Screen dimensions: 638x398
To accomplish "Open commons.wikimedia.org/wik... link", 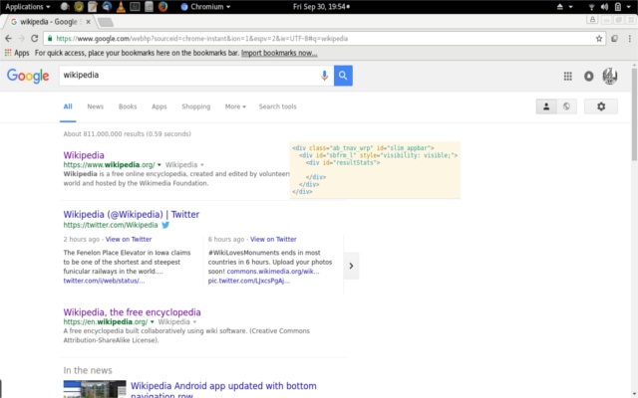I will [273, 272].
